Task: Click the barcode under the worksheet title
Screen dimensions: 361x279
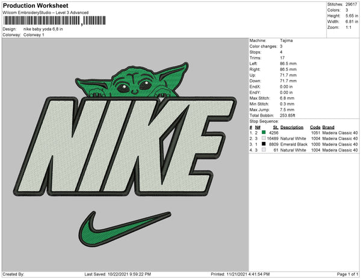Action: pyautogui.click(x=54, y=20)
